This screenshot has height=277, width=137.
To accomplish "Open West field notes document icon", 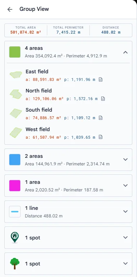I will (x=101, y=137).
